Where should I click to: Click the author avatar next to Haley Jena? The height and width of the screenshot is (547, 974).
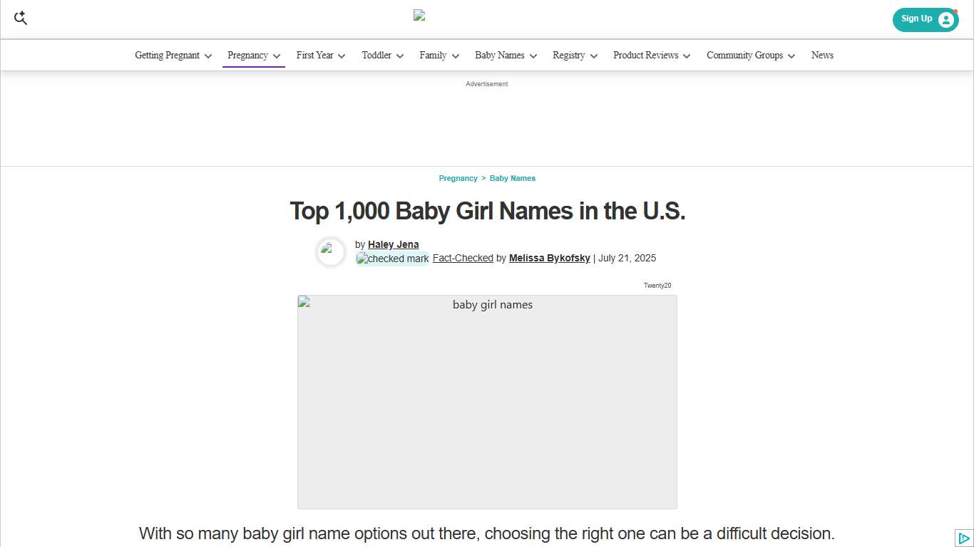click(330, 252)
